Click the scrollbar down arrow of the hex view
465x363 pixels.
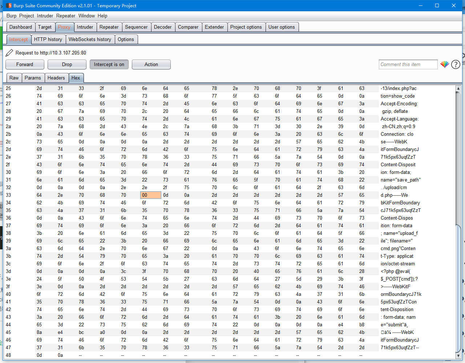(x=458, y=356)
